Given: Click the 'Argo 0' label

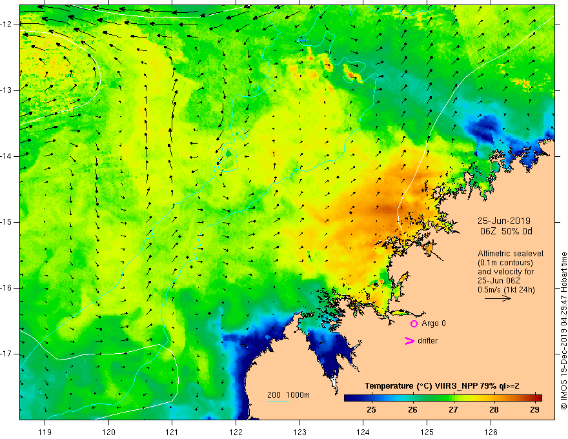Looking at the screenshot, I should (434, 323).
